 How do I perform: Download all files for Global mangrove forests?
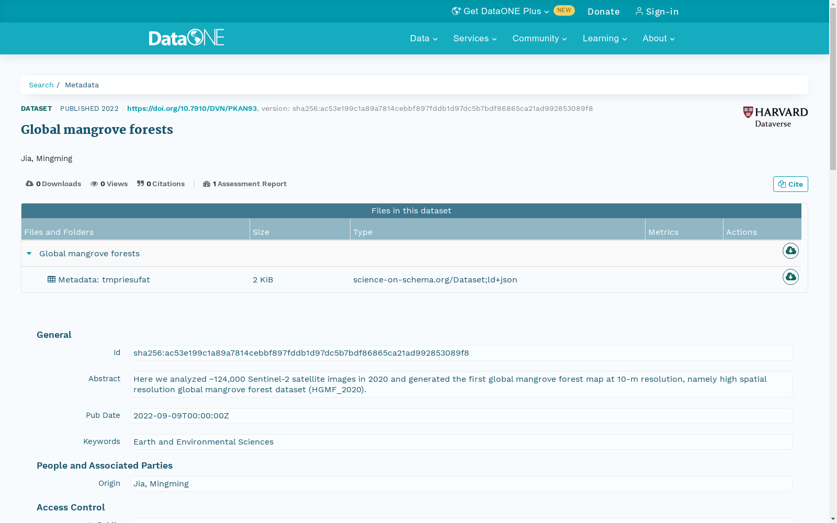click(790, 251)
